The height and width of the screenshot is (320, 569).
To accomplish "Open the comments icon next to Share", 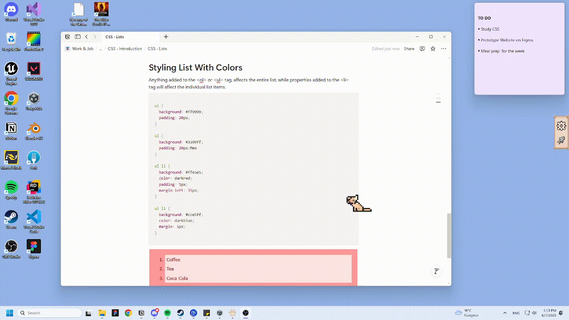I will click(422, 49).
